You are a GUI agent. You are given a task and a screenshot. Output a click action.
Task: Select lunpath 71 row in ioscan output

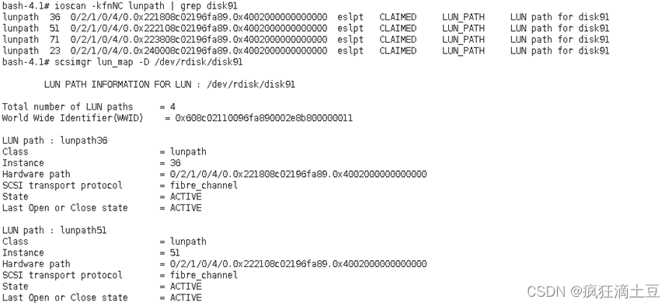pyautogui.click(x=305, y=40)
